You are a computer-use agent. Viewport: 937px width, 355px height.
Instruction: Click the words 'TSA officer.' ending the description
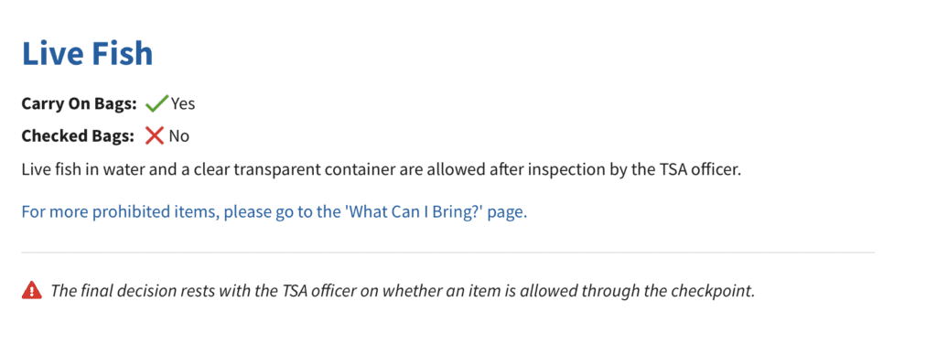[x=696, y=170]
